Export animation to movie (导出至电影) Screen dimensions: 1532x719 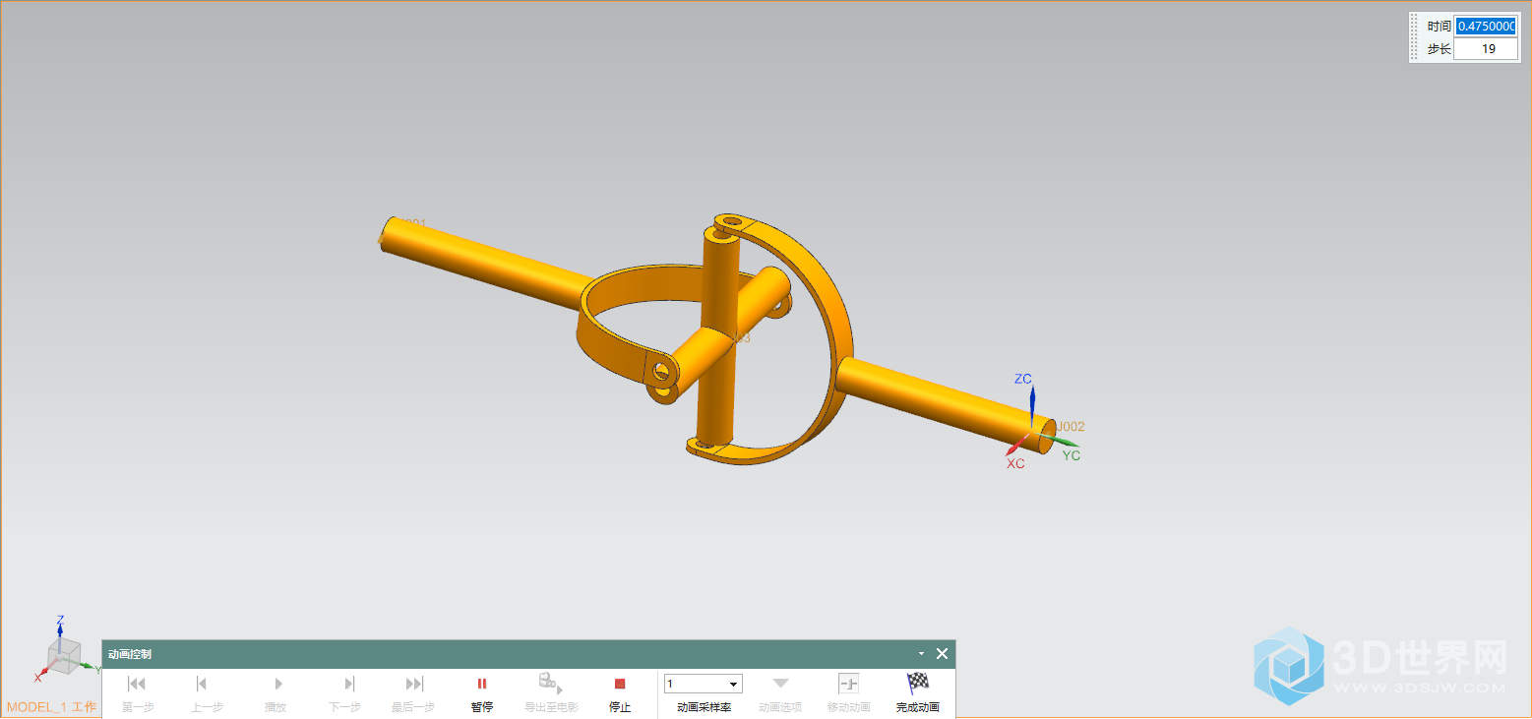(551, 692)
